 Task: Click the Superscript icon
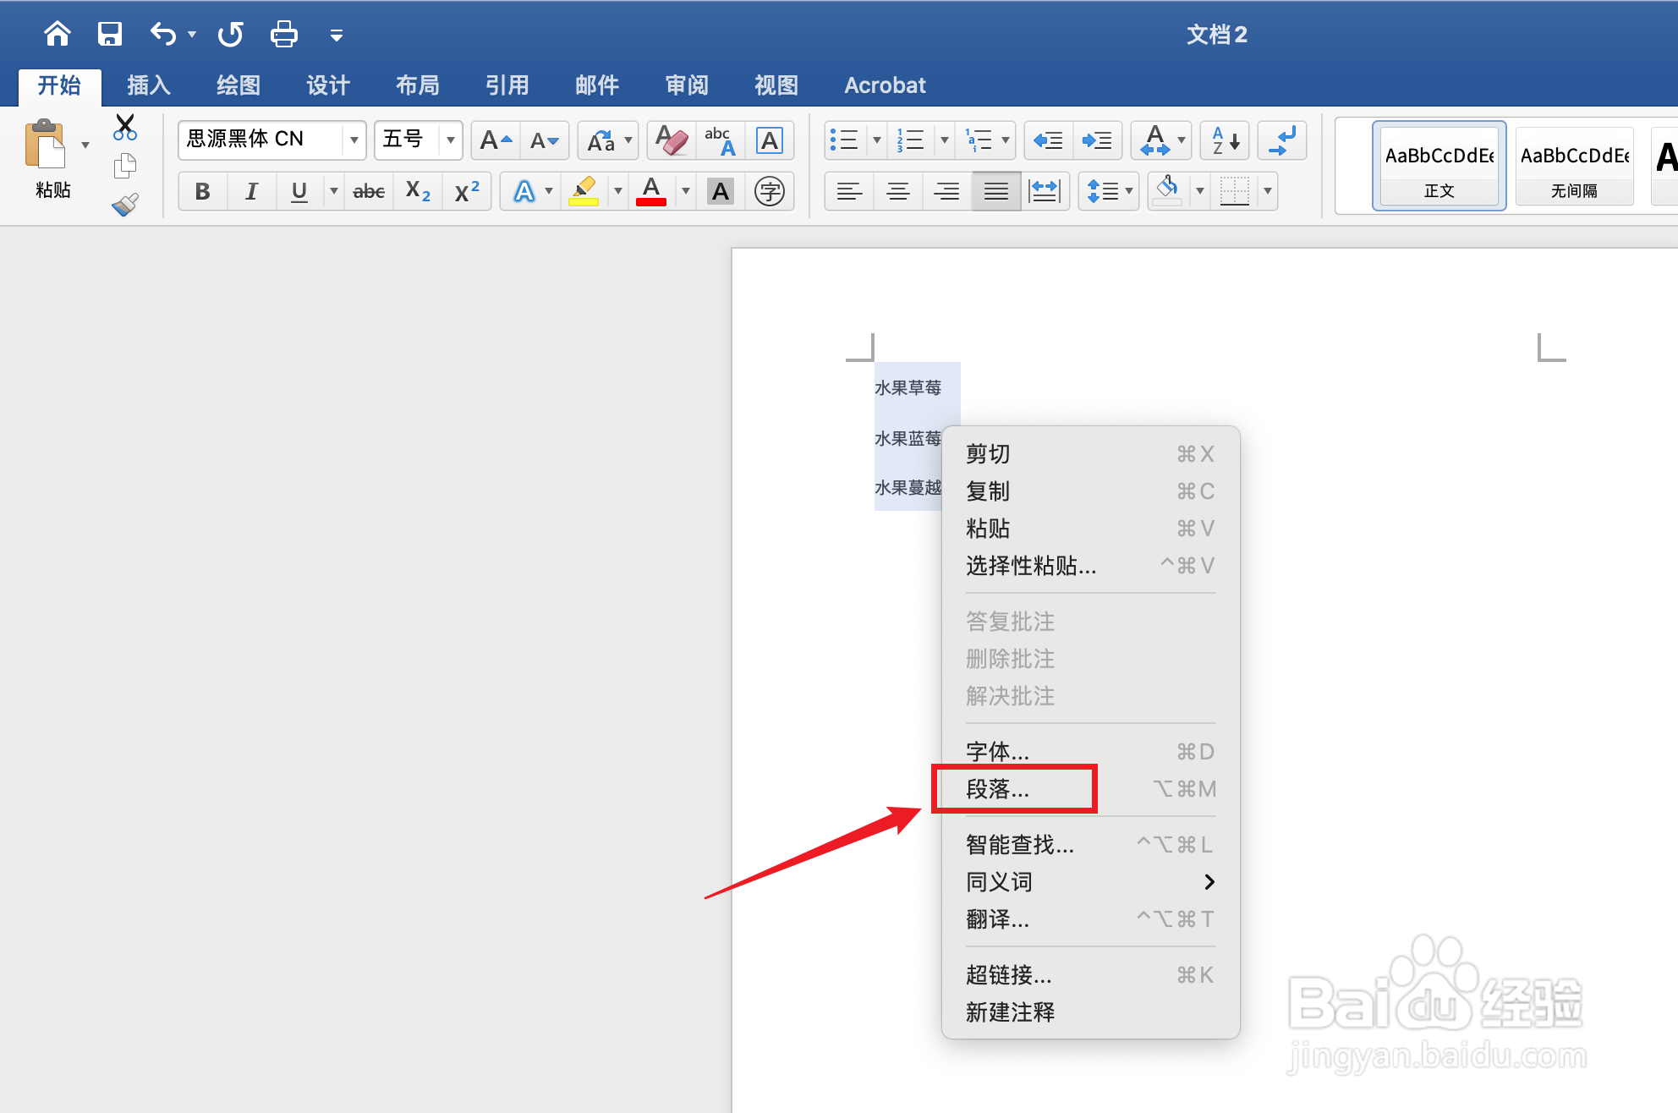[467, 192]
